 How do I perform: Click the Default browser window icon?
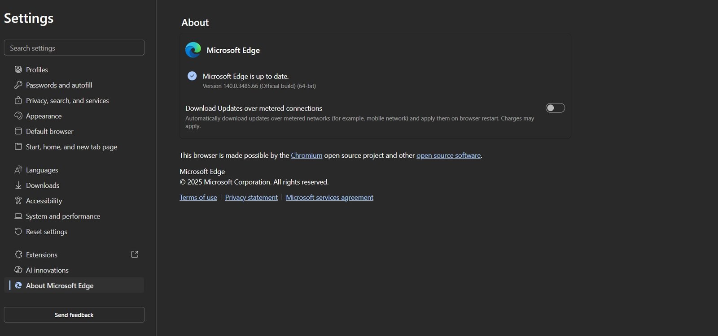pyautogui.click(x=18, y=131)
